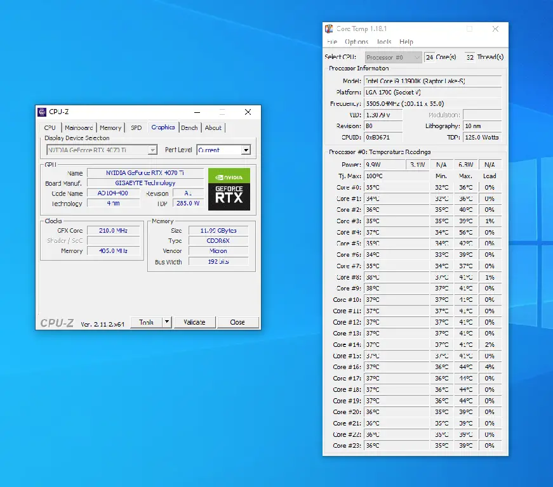Open the CPU tab in CPU-Z
Viewport: 553px width, 487px height.
point(50,127)
